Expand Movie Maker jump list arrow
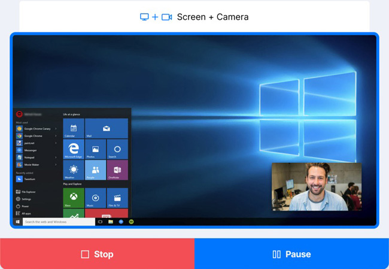Image resolution: width=389 pixels, height=269 pixels. (x=56, y=165)
